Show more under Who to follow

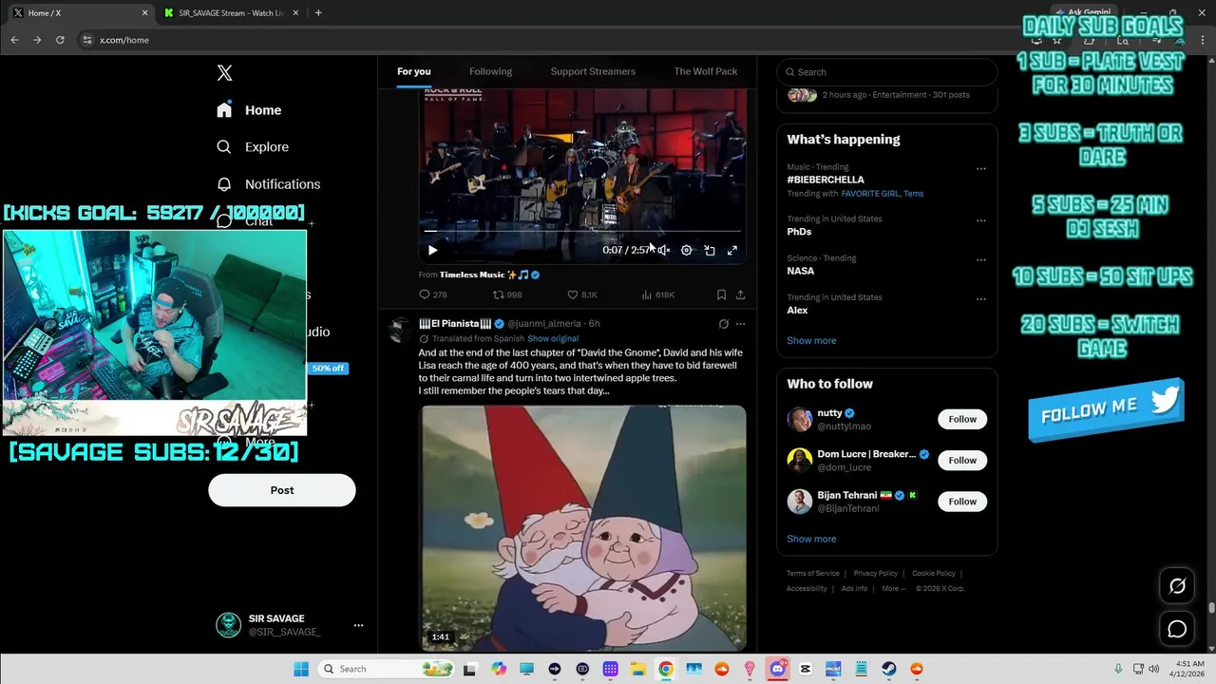click(x=811, y=539)
